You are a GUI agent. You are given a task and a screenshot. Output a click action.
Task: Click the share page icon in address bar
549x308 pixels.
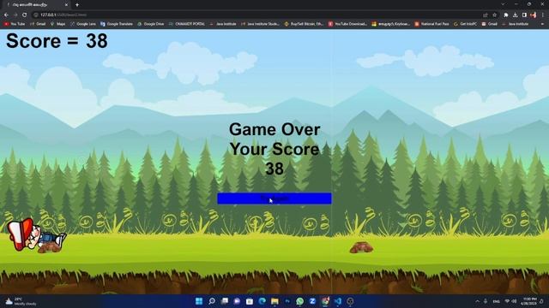click(x=486, y=15)
